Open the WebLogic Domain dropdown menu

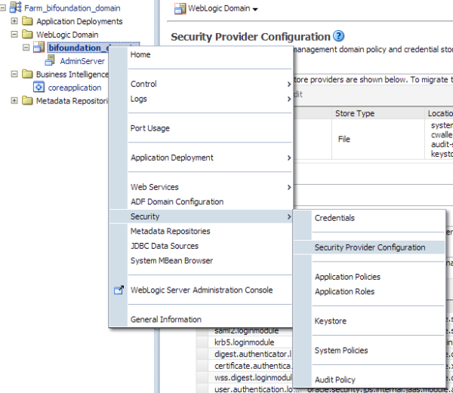pyautogui.click(x=255, y=9)
